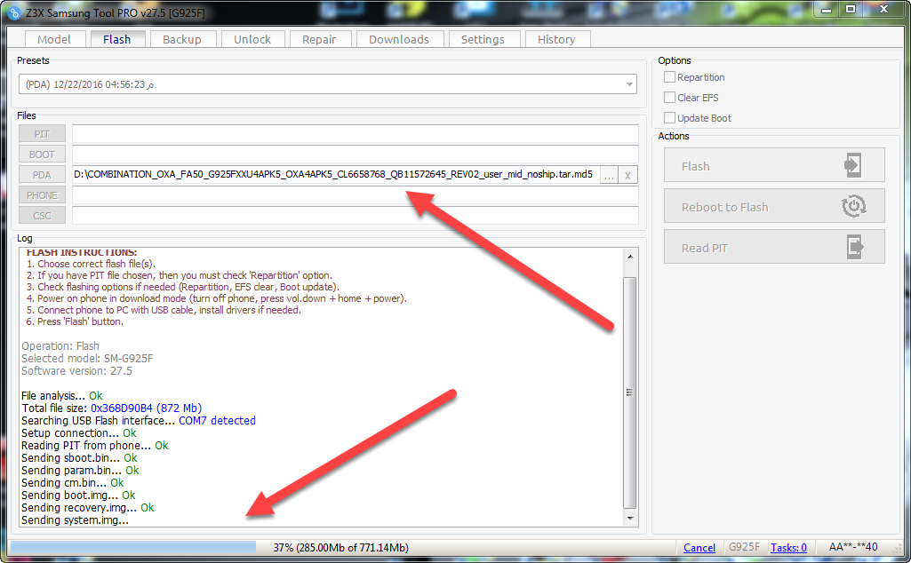Click the window status bar resize grip
The width and height of the screenshot is (911, 563).
(x=897, y=549)
